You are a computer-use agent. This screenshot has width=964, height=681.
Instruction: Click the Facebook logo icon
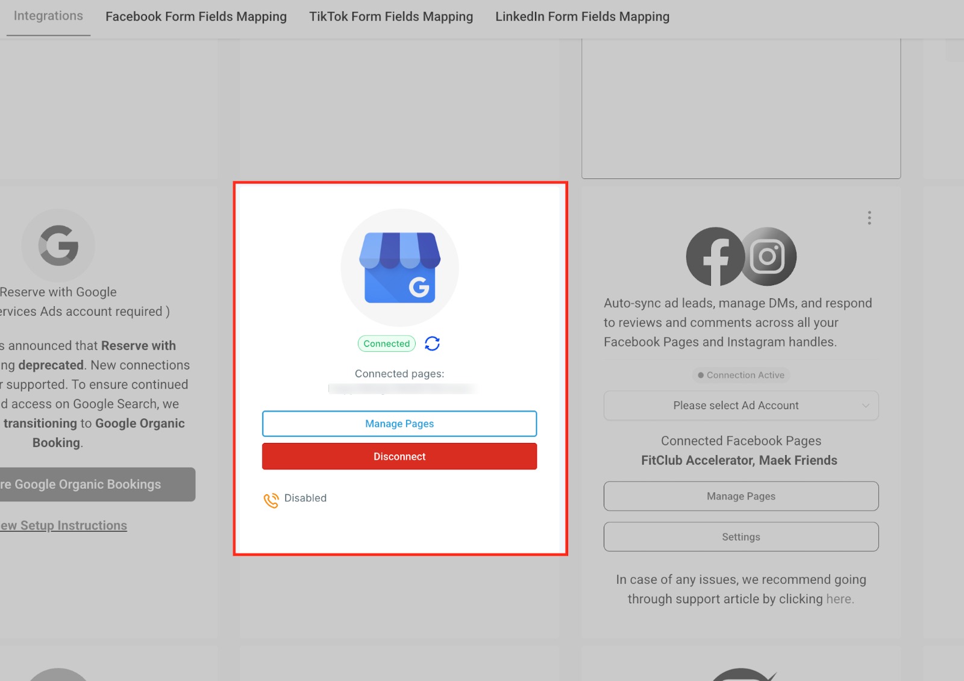click(716, 256)
